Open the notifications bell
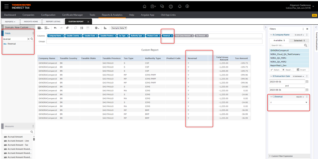This screenshot has width=318, height=159. coord(180,6)
